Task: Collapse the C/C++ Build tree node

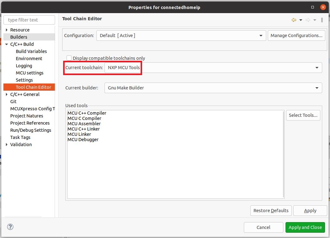Action: (7, 44)
